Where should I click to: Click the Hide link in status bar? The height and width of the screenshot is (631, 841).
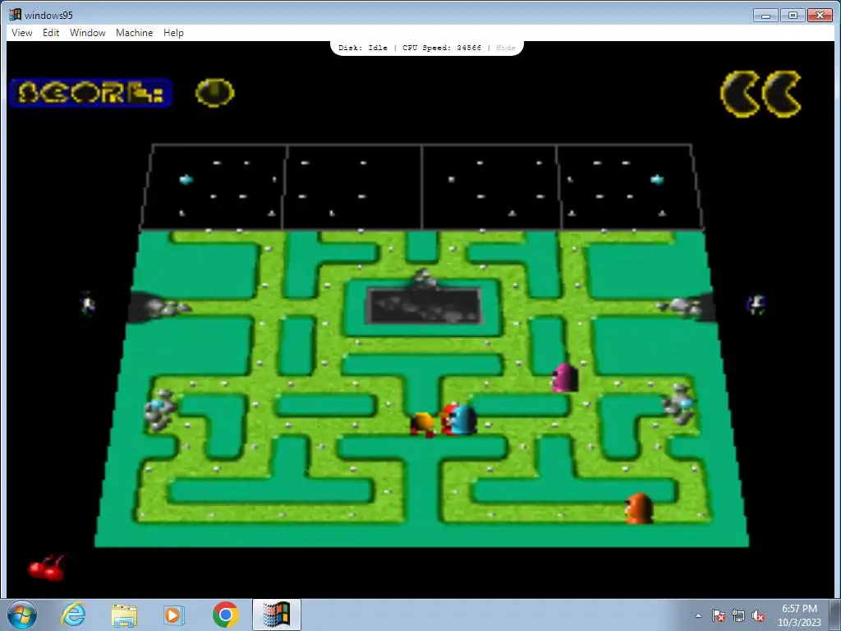click(505, 48)
